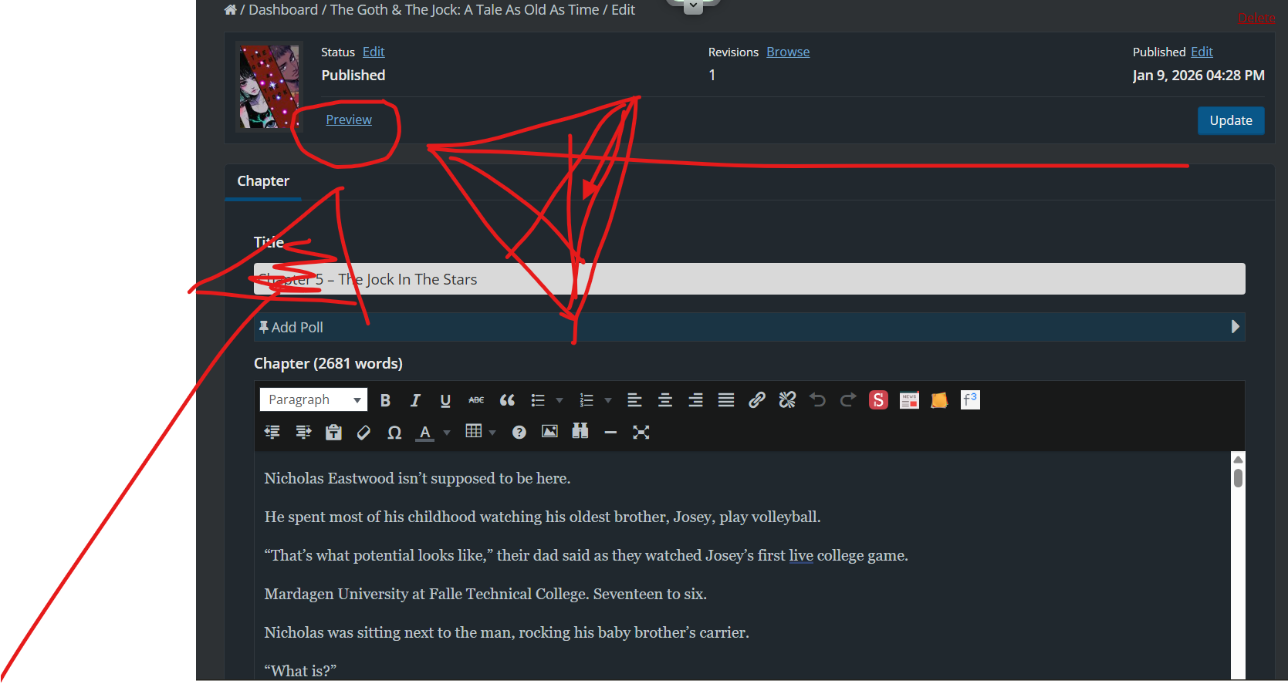This screenshot has height=684, width=1288.
Task: Select the Chapter tab
Action: tap(263, 181)
